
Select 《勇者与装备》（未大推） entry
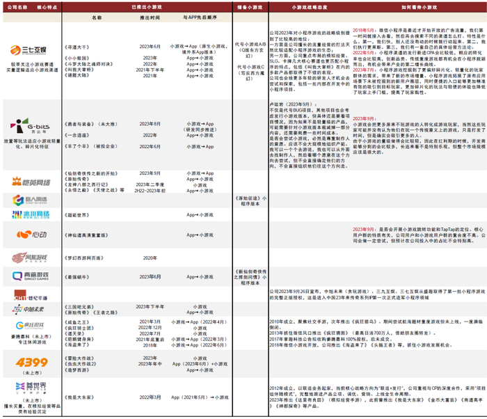pyautogui.click(x=91, y=124)
